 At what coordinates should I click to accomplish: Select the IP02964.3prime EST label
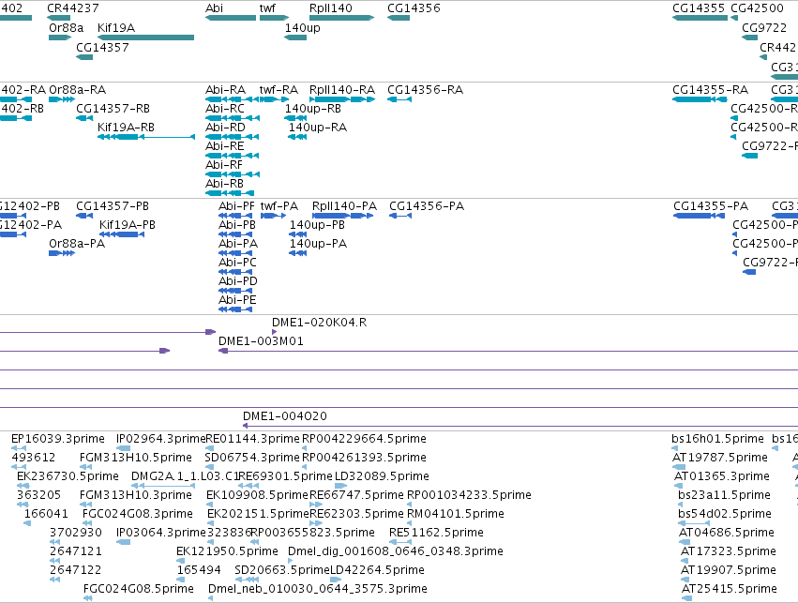point(161,439)
